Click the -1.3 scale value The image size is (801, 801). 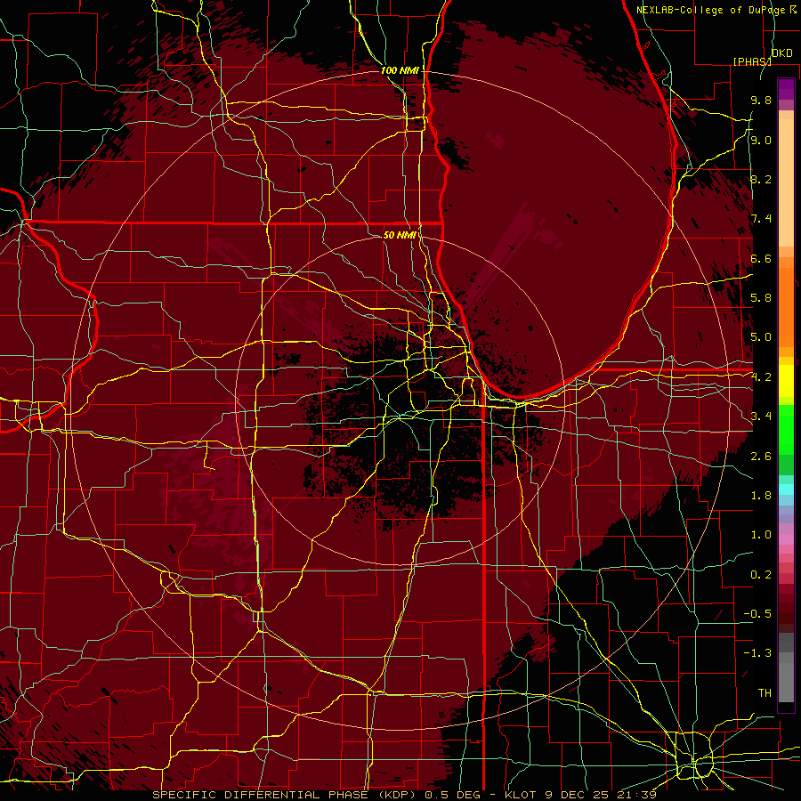[x=757, y=653]
